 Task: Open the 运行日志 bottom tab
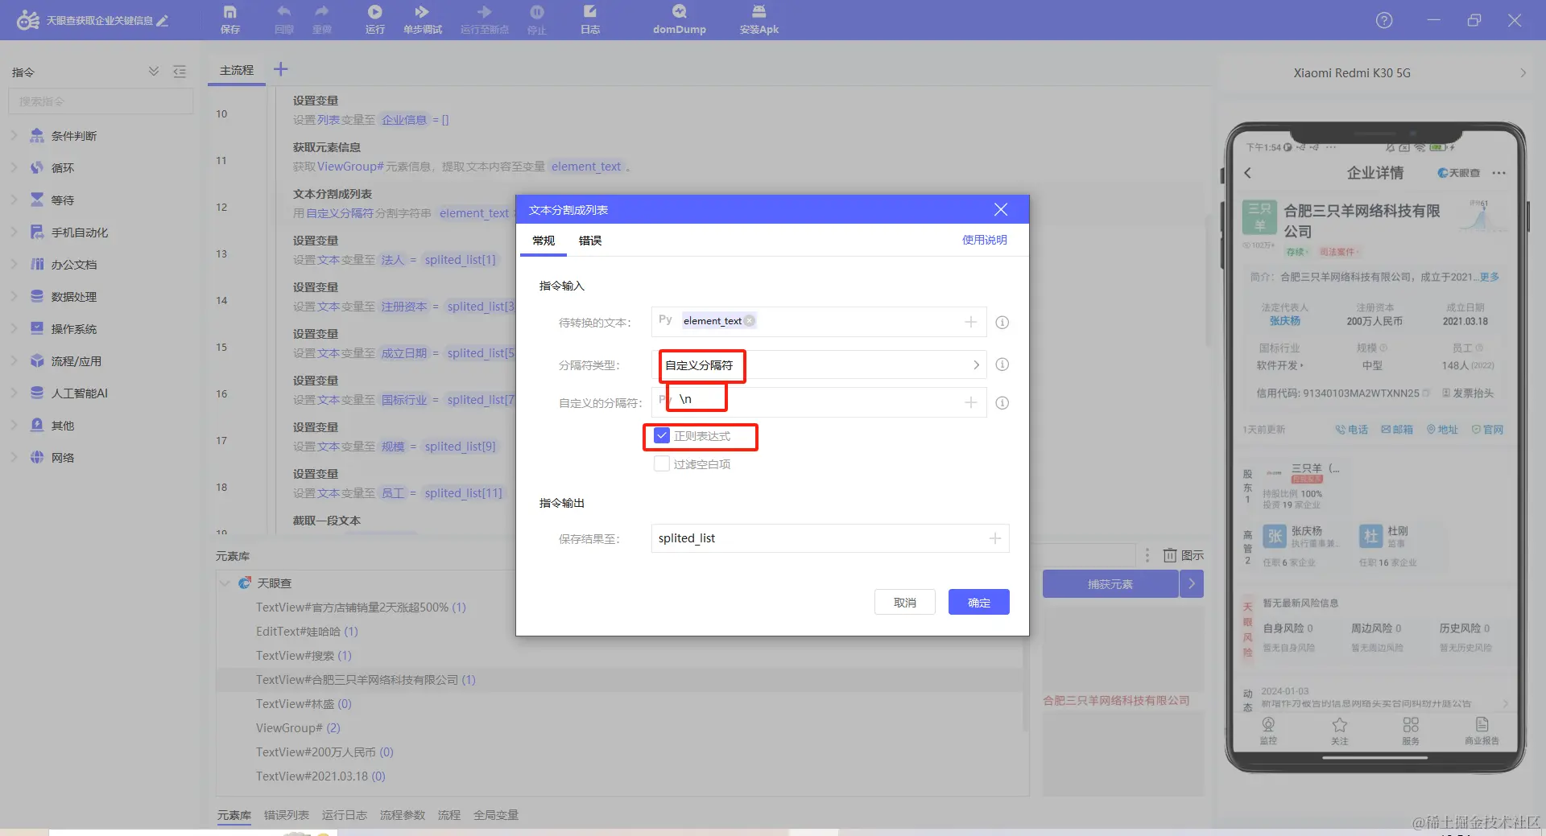345,815
